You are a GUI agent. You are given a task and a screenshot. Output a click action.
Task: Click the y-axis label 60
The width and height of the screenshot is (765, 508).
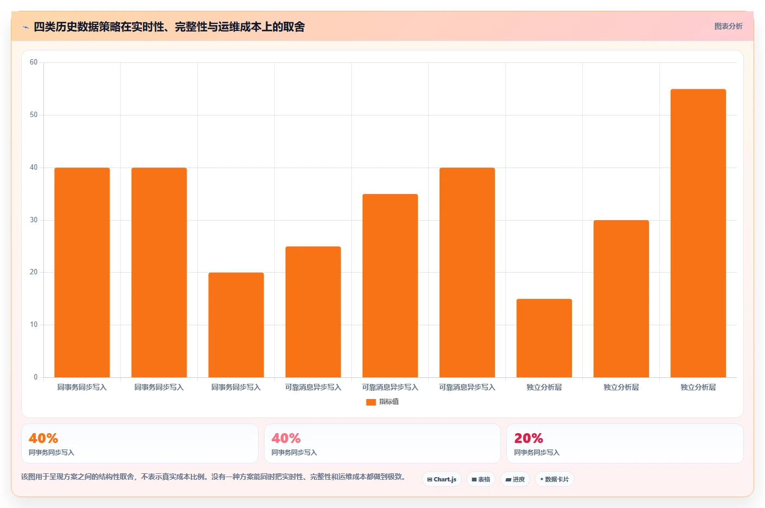click(x=34, y=62)
